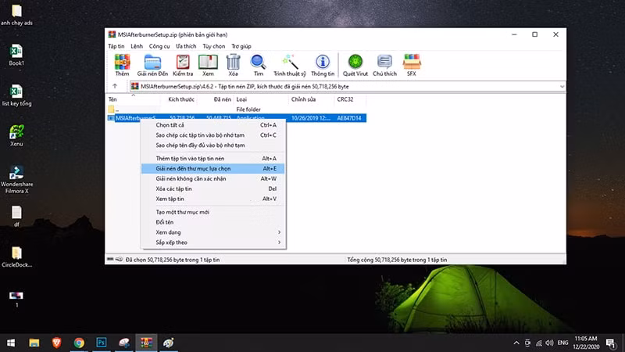Select the Book1 Excel desktop icon

point(16,55)
